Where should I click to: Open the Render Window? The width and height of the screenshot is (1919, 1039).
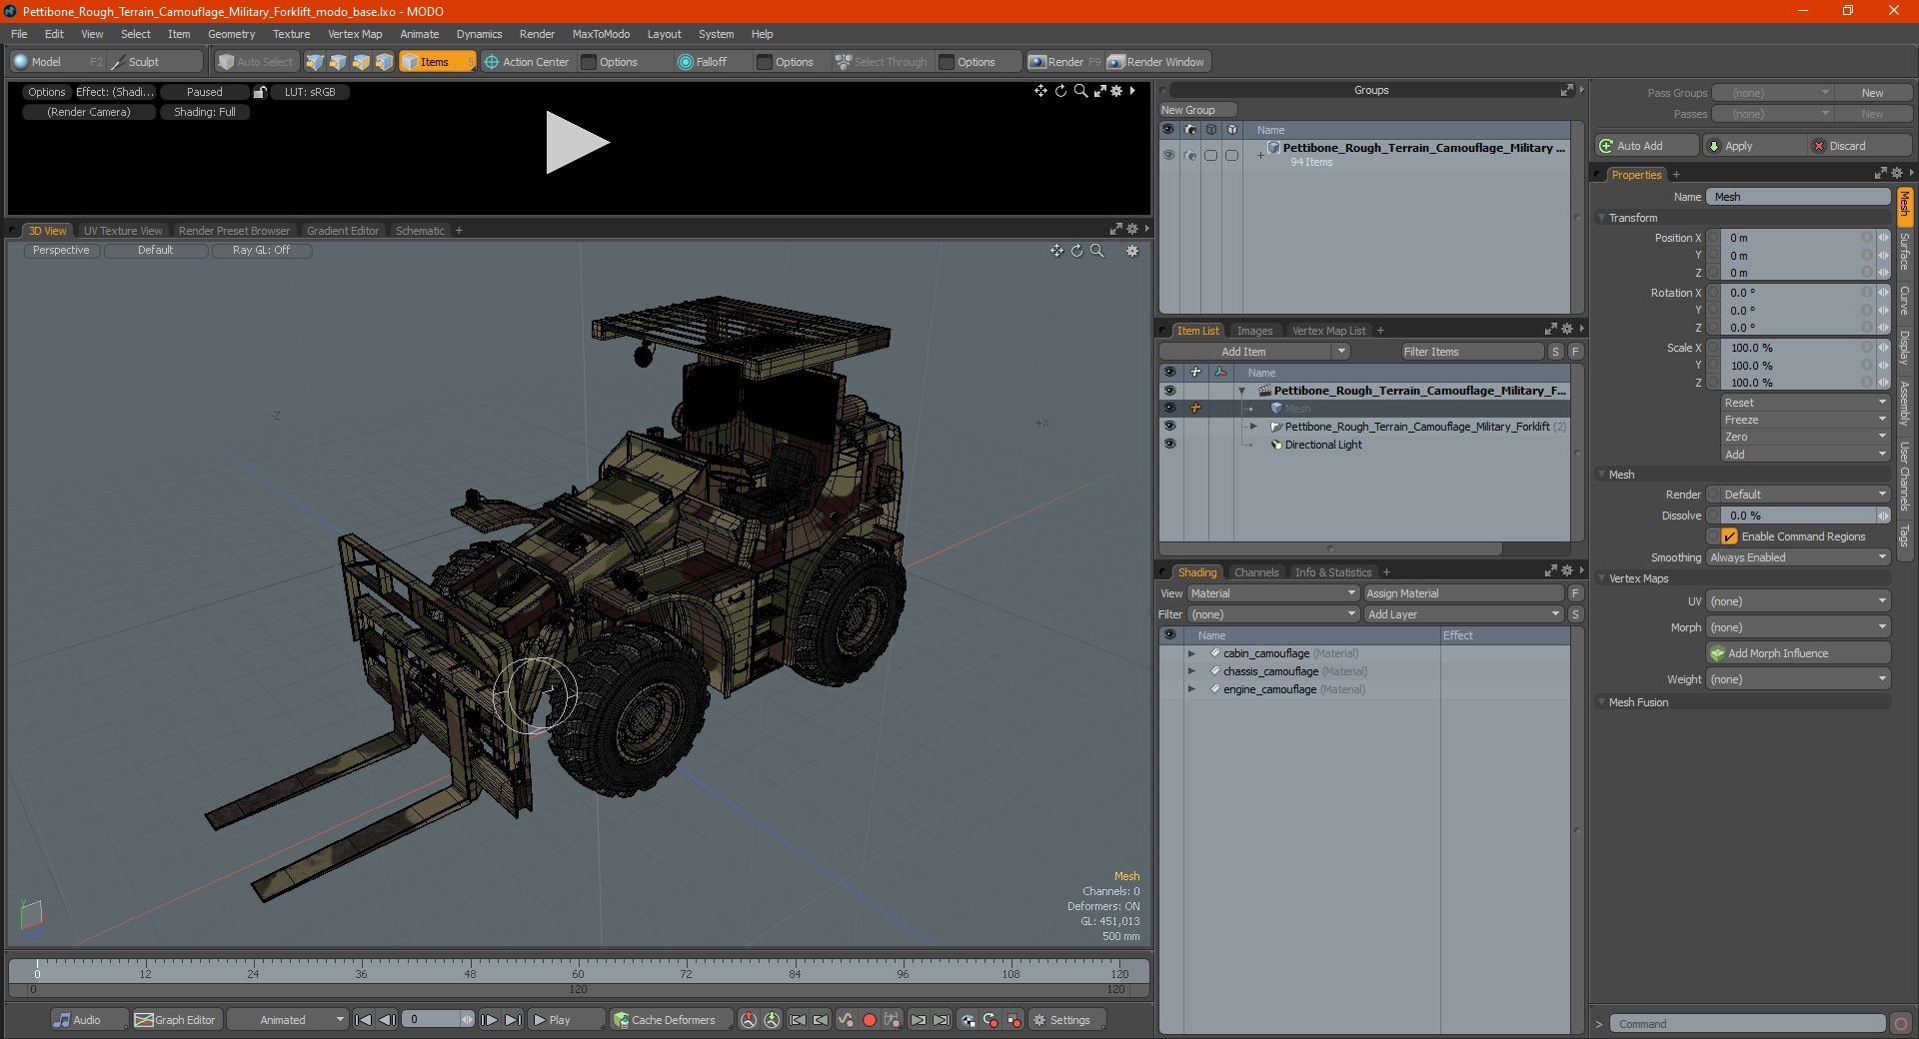[1157, 62]
